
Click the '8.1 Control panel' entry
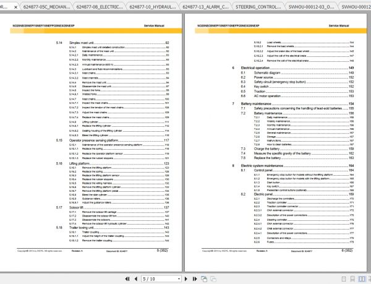[x=297, y=170]
